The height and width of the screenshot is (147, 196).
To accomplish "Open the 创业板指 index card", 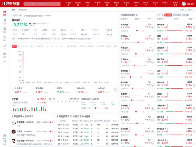I will point(85,90).
